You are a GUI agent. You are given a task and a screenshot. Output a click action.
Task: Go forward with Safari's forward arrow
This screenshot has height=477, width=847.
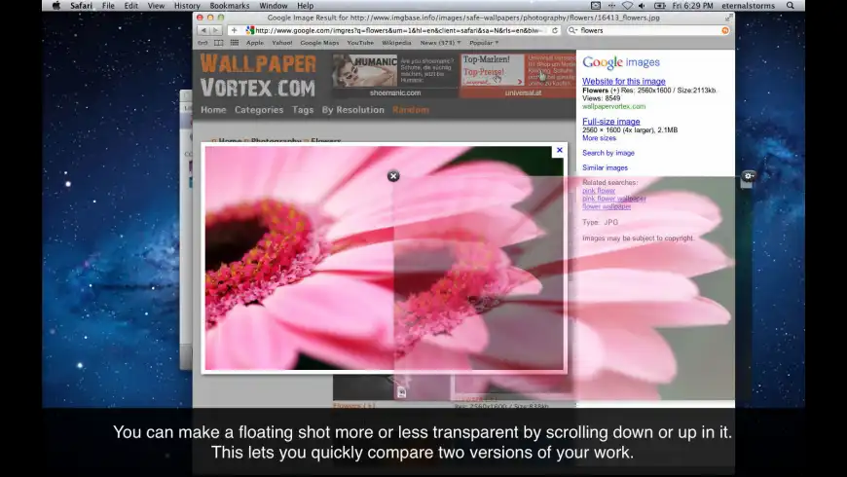[215, 30]
